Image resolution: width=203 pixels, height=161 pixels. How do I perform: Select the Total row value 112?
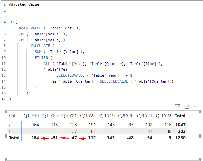click(x=92, y=138)
